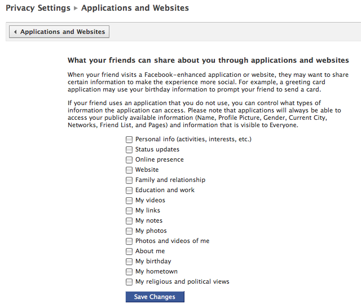This screenshot has width=361, height=308.
Task: Click the Applications and Websites back button
Action: (59, 32)
